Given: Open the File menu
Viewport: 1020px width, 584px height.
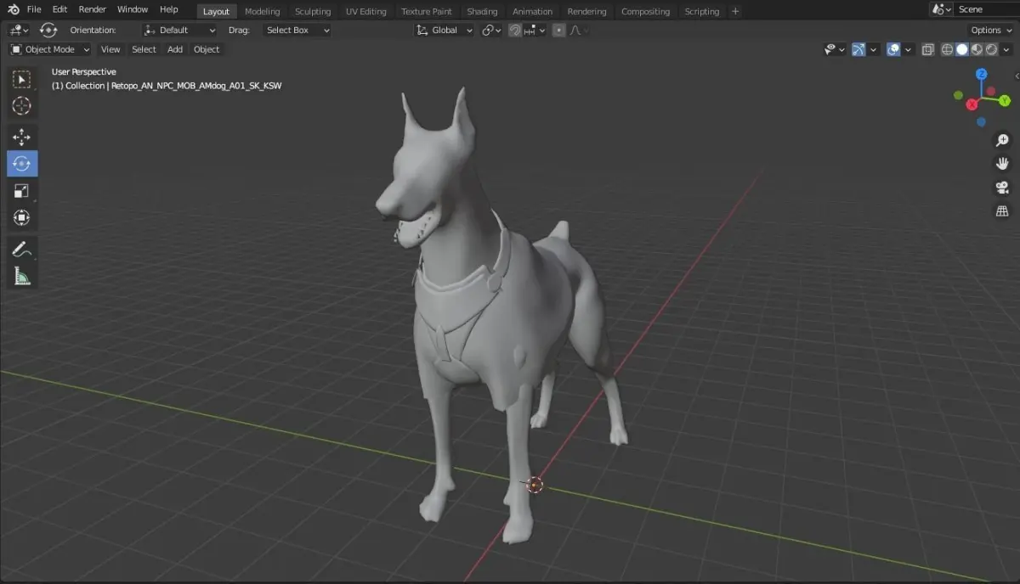Looking at the screenshot, I should point(34,9).
